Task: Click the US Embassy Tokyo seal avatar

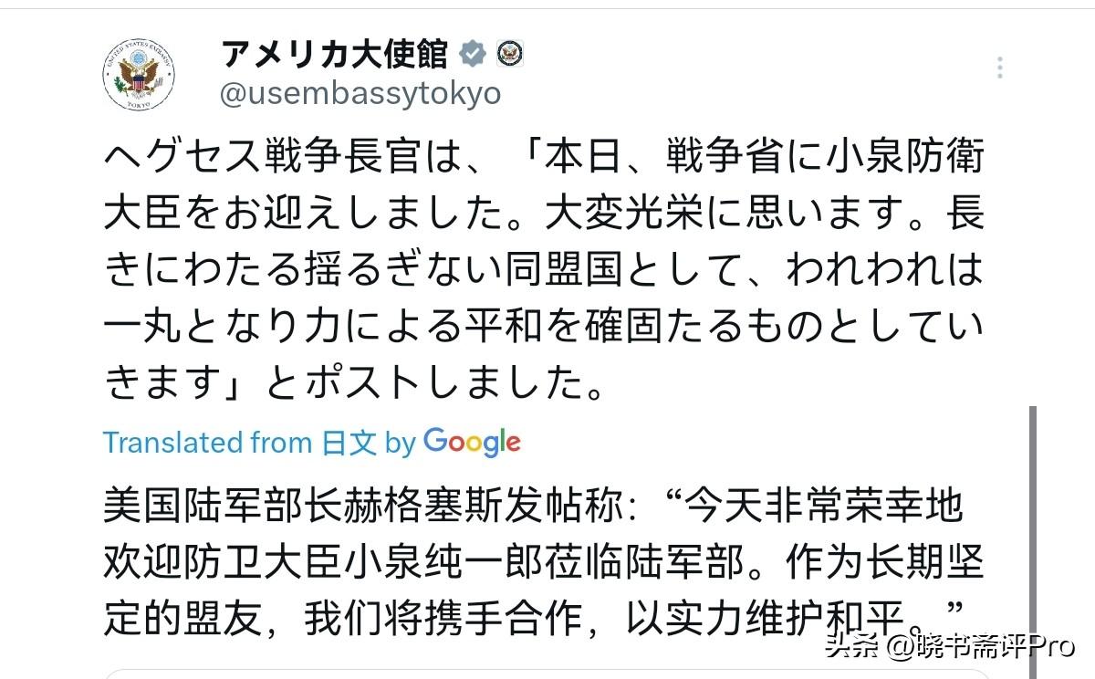Action: point(139,74)
